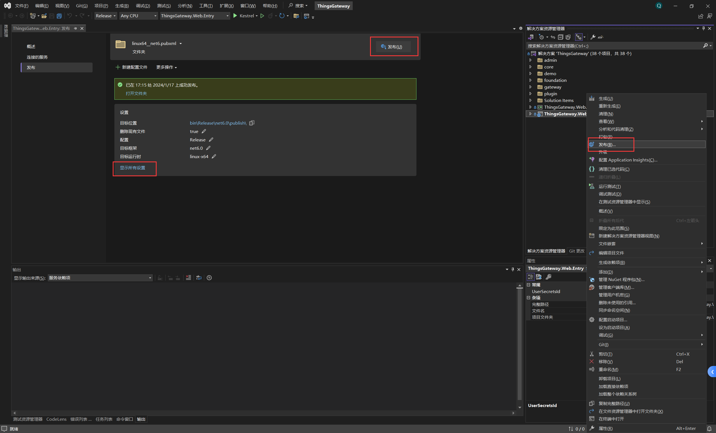Click the Clear All output icon

188,278
